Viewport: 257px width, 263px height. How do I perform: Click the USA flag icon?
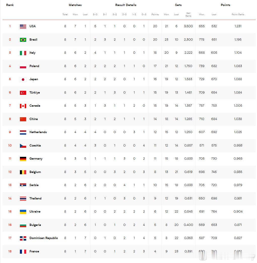click(x=23, y=26)
